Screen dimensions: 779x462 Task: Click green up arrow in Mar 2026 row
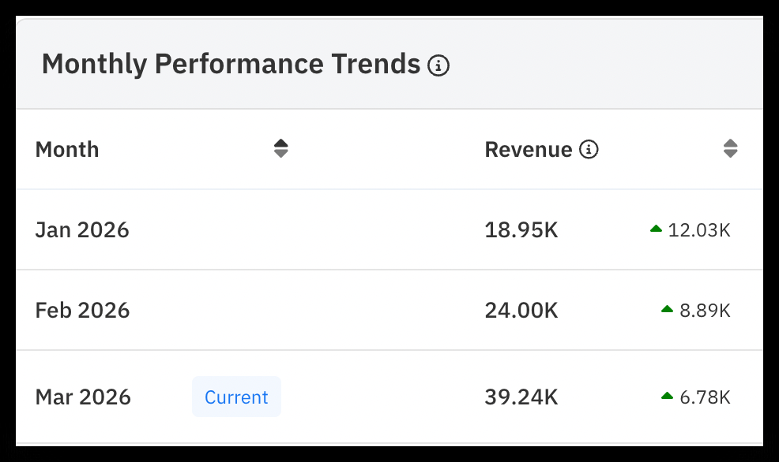click(667, 396)
